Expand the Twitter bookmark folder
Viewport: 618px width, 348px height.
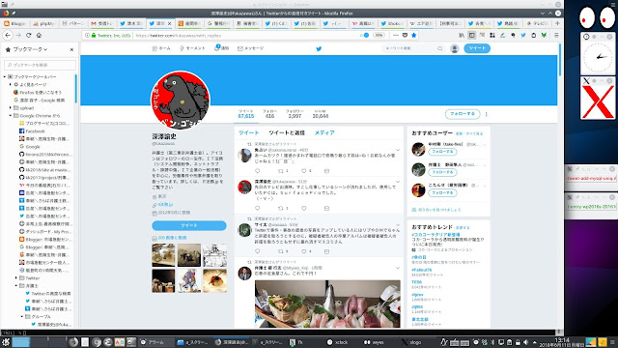(x=16, y=278)
